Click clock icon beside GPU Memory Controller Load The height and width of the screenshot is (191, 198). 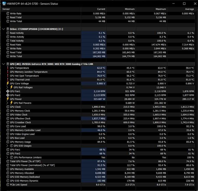(x=8, y=130)
